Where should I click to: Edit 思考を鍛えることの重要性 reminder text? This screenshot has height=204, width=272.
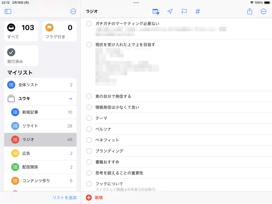[119, 173]
